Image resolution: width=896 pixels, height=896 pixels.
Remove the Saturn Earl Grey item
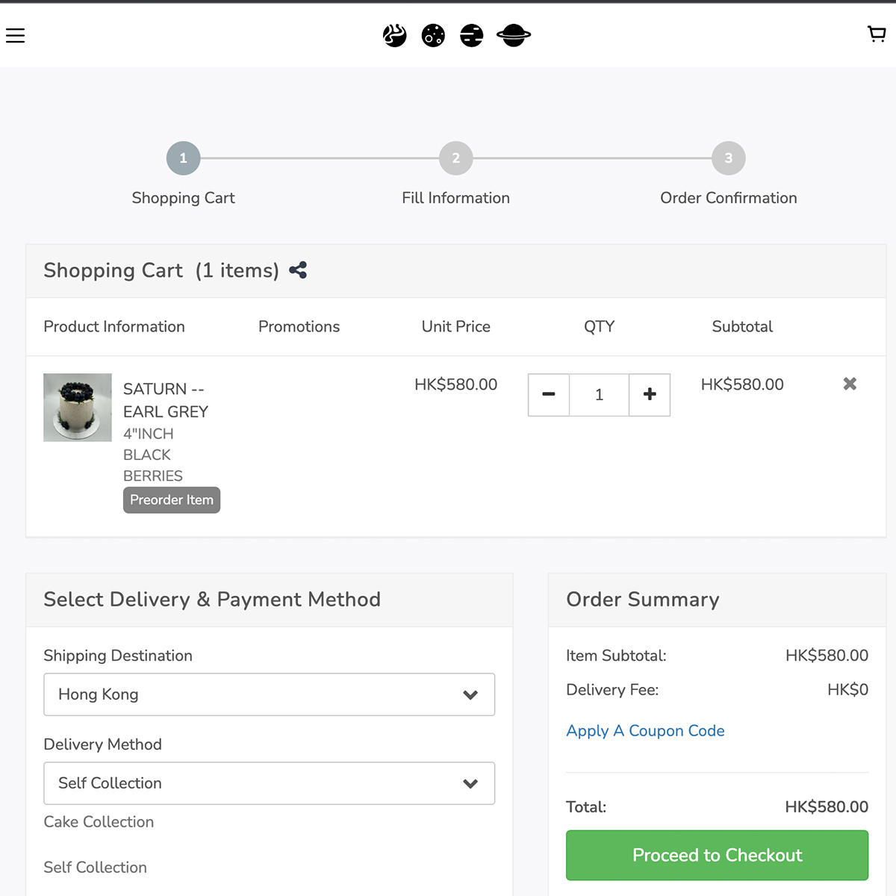(x=850, y=384)
